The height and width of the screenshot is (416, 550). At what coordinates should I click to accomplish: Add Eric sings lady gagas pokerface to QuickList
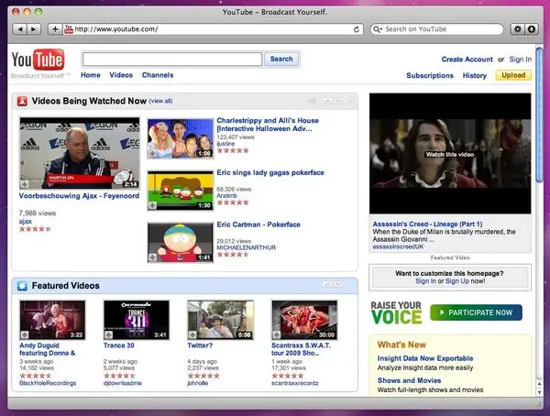click(x=152, y=205)
